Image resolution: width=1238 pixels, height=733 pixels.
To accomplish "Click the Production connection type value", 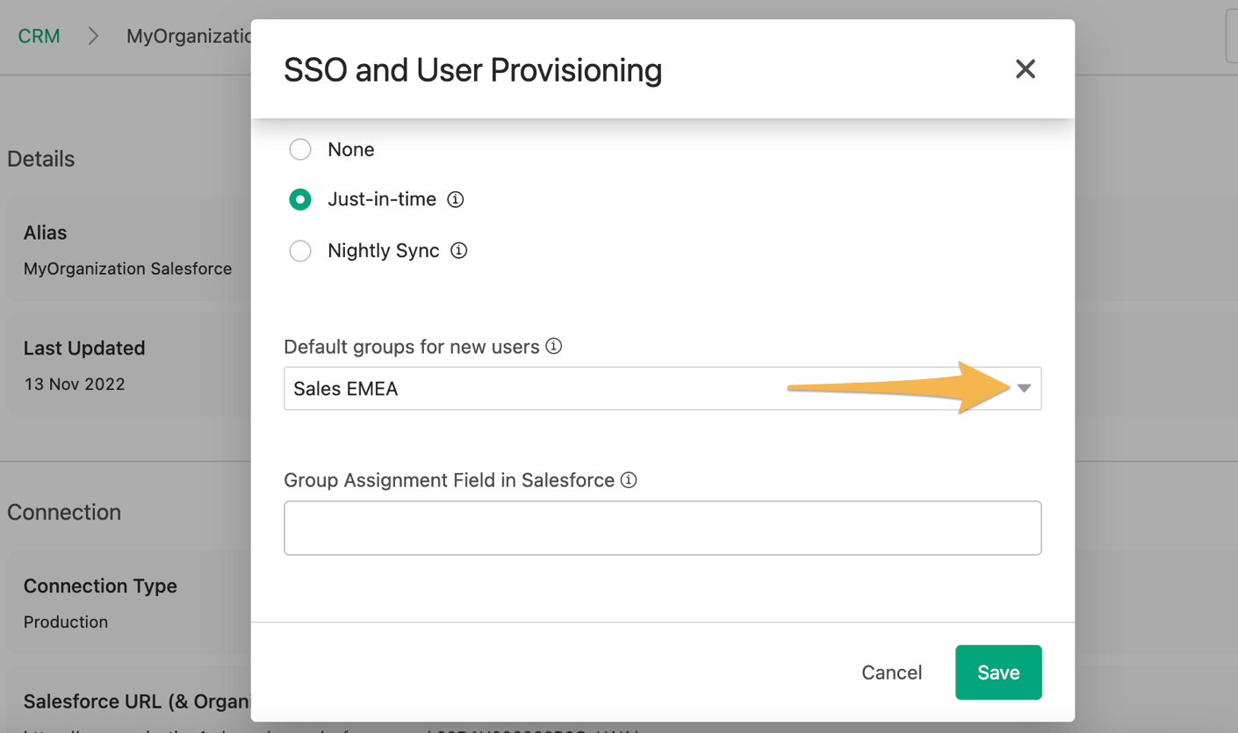I will click(x=66, y=622).
